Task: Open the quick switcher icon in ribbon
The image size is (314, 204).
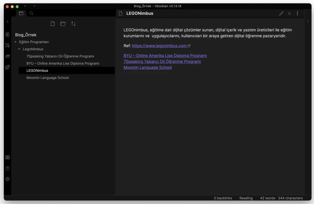Action: (x=8, y=35)
